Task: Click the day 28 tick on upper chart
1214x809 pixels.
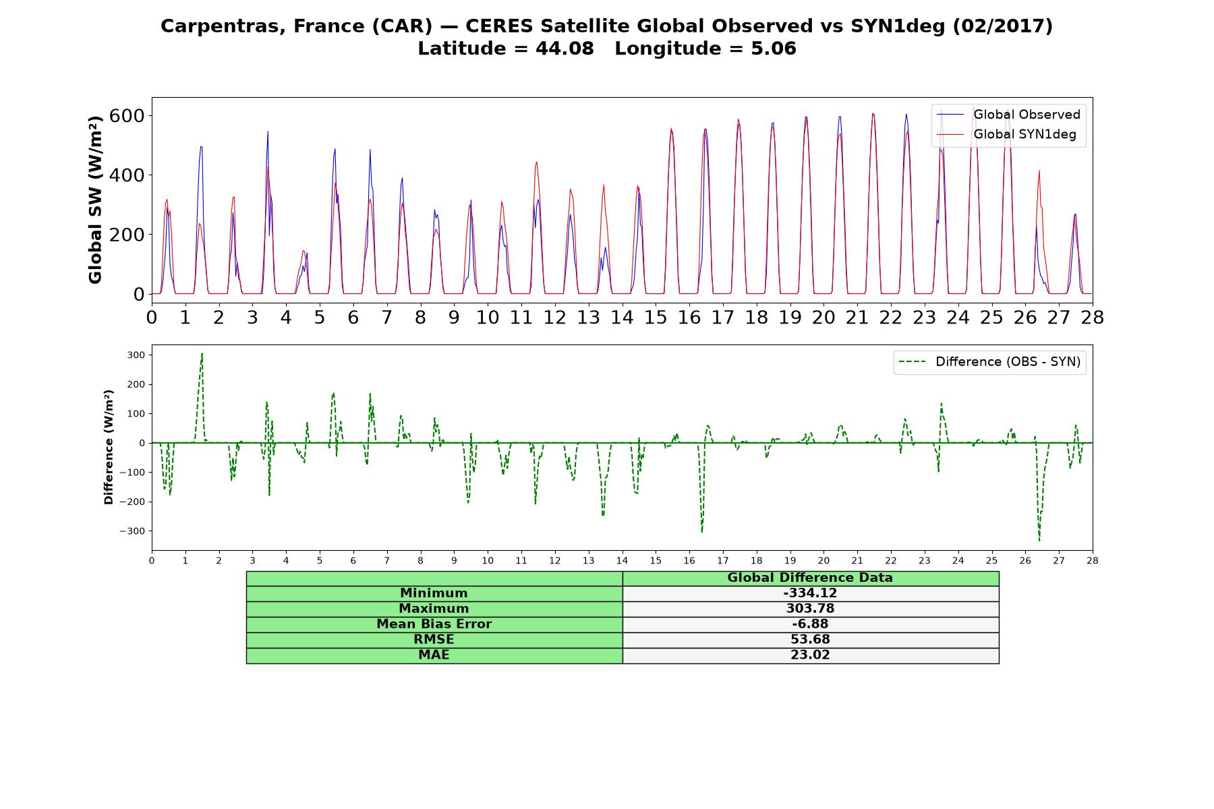Action: pos(1093,317)
